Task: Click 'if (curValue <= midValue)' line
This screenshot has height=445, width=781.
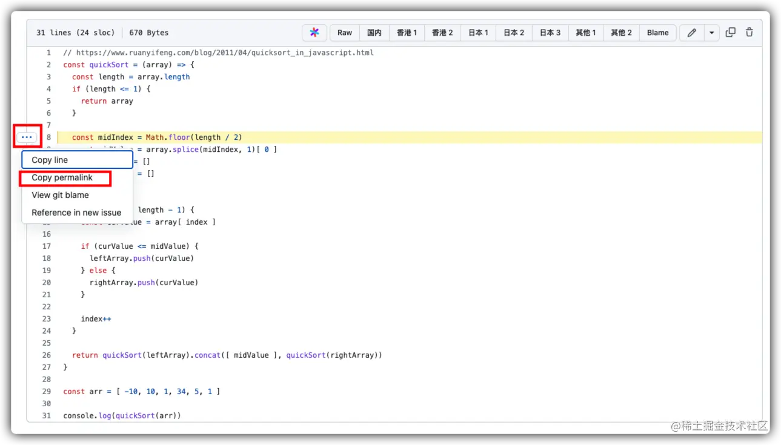Action: (140, 246)
